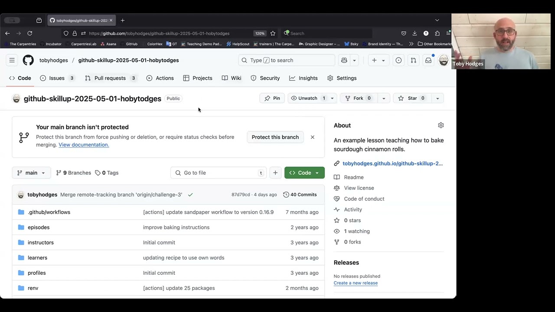Open pull requests icon in header
The height and width of the screenshot is (312, 555).
pyautogui.click(x=413, y=60)
